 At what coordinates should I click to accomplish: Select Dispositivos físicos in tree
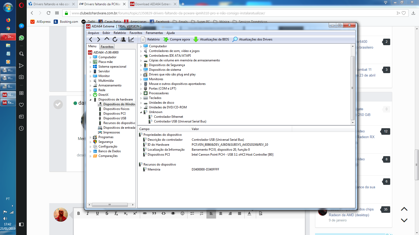pos(116,109)
